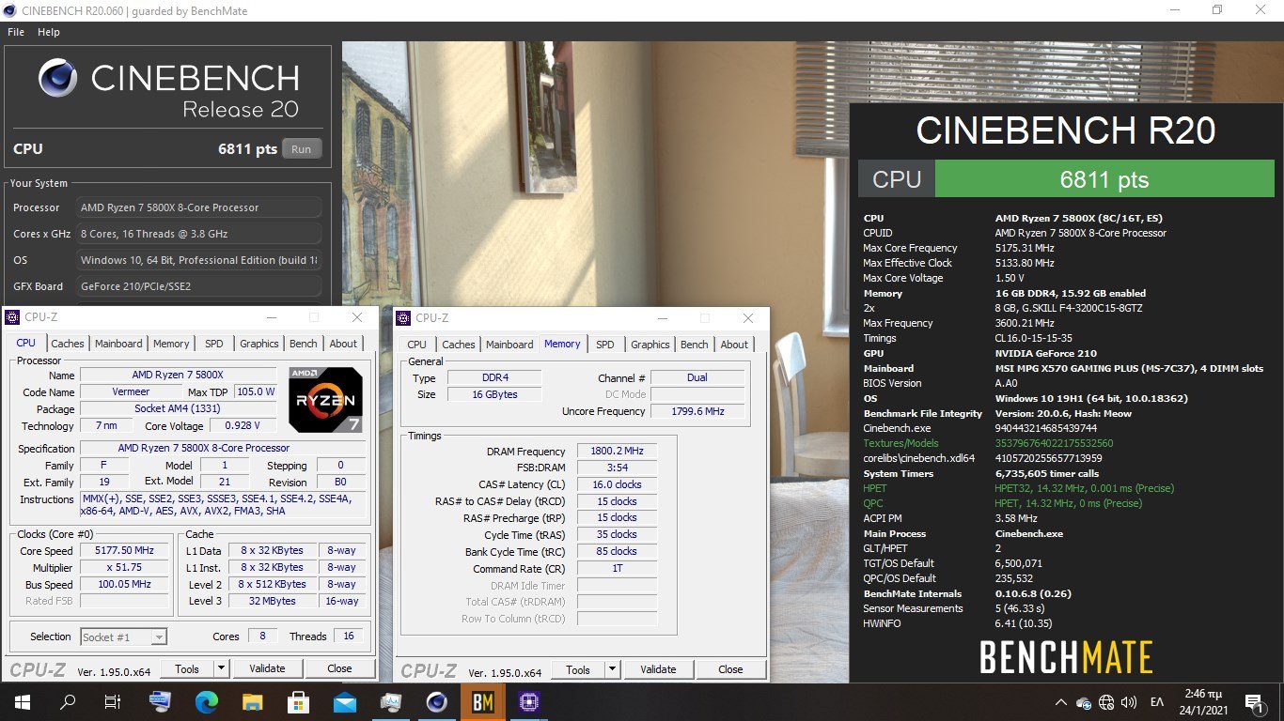Open About tab in left CPU-Z window
Image resolution: width=1284 pixels, height=721 pixels.
point(343,344)
